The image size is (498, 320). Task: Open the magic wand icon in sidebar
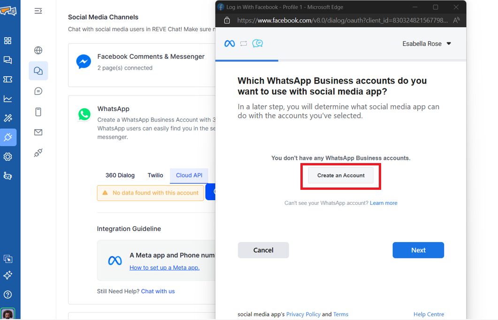(x=8, y=118)
